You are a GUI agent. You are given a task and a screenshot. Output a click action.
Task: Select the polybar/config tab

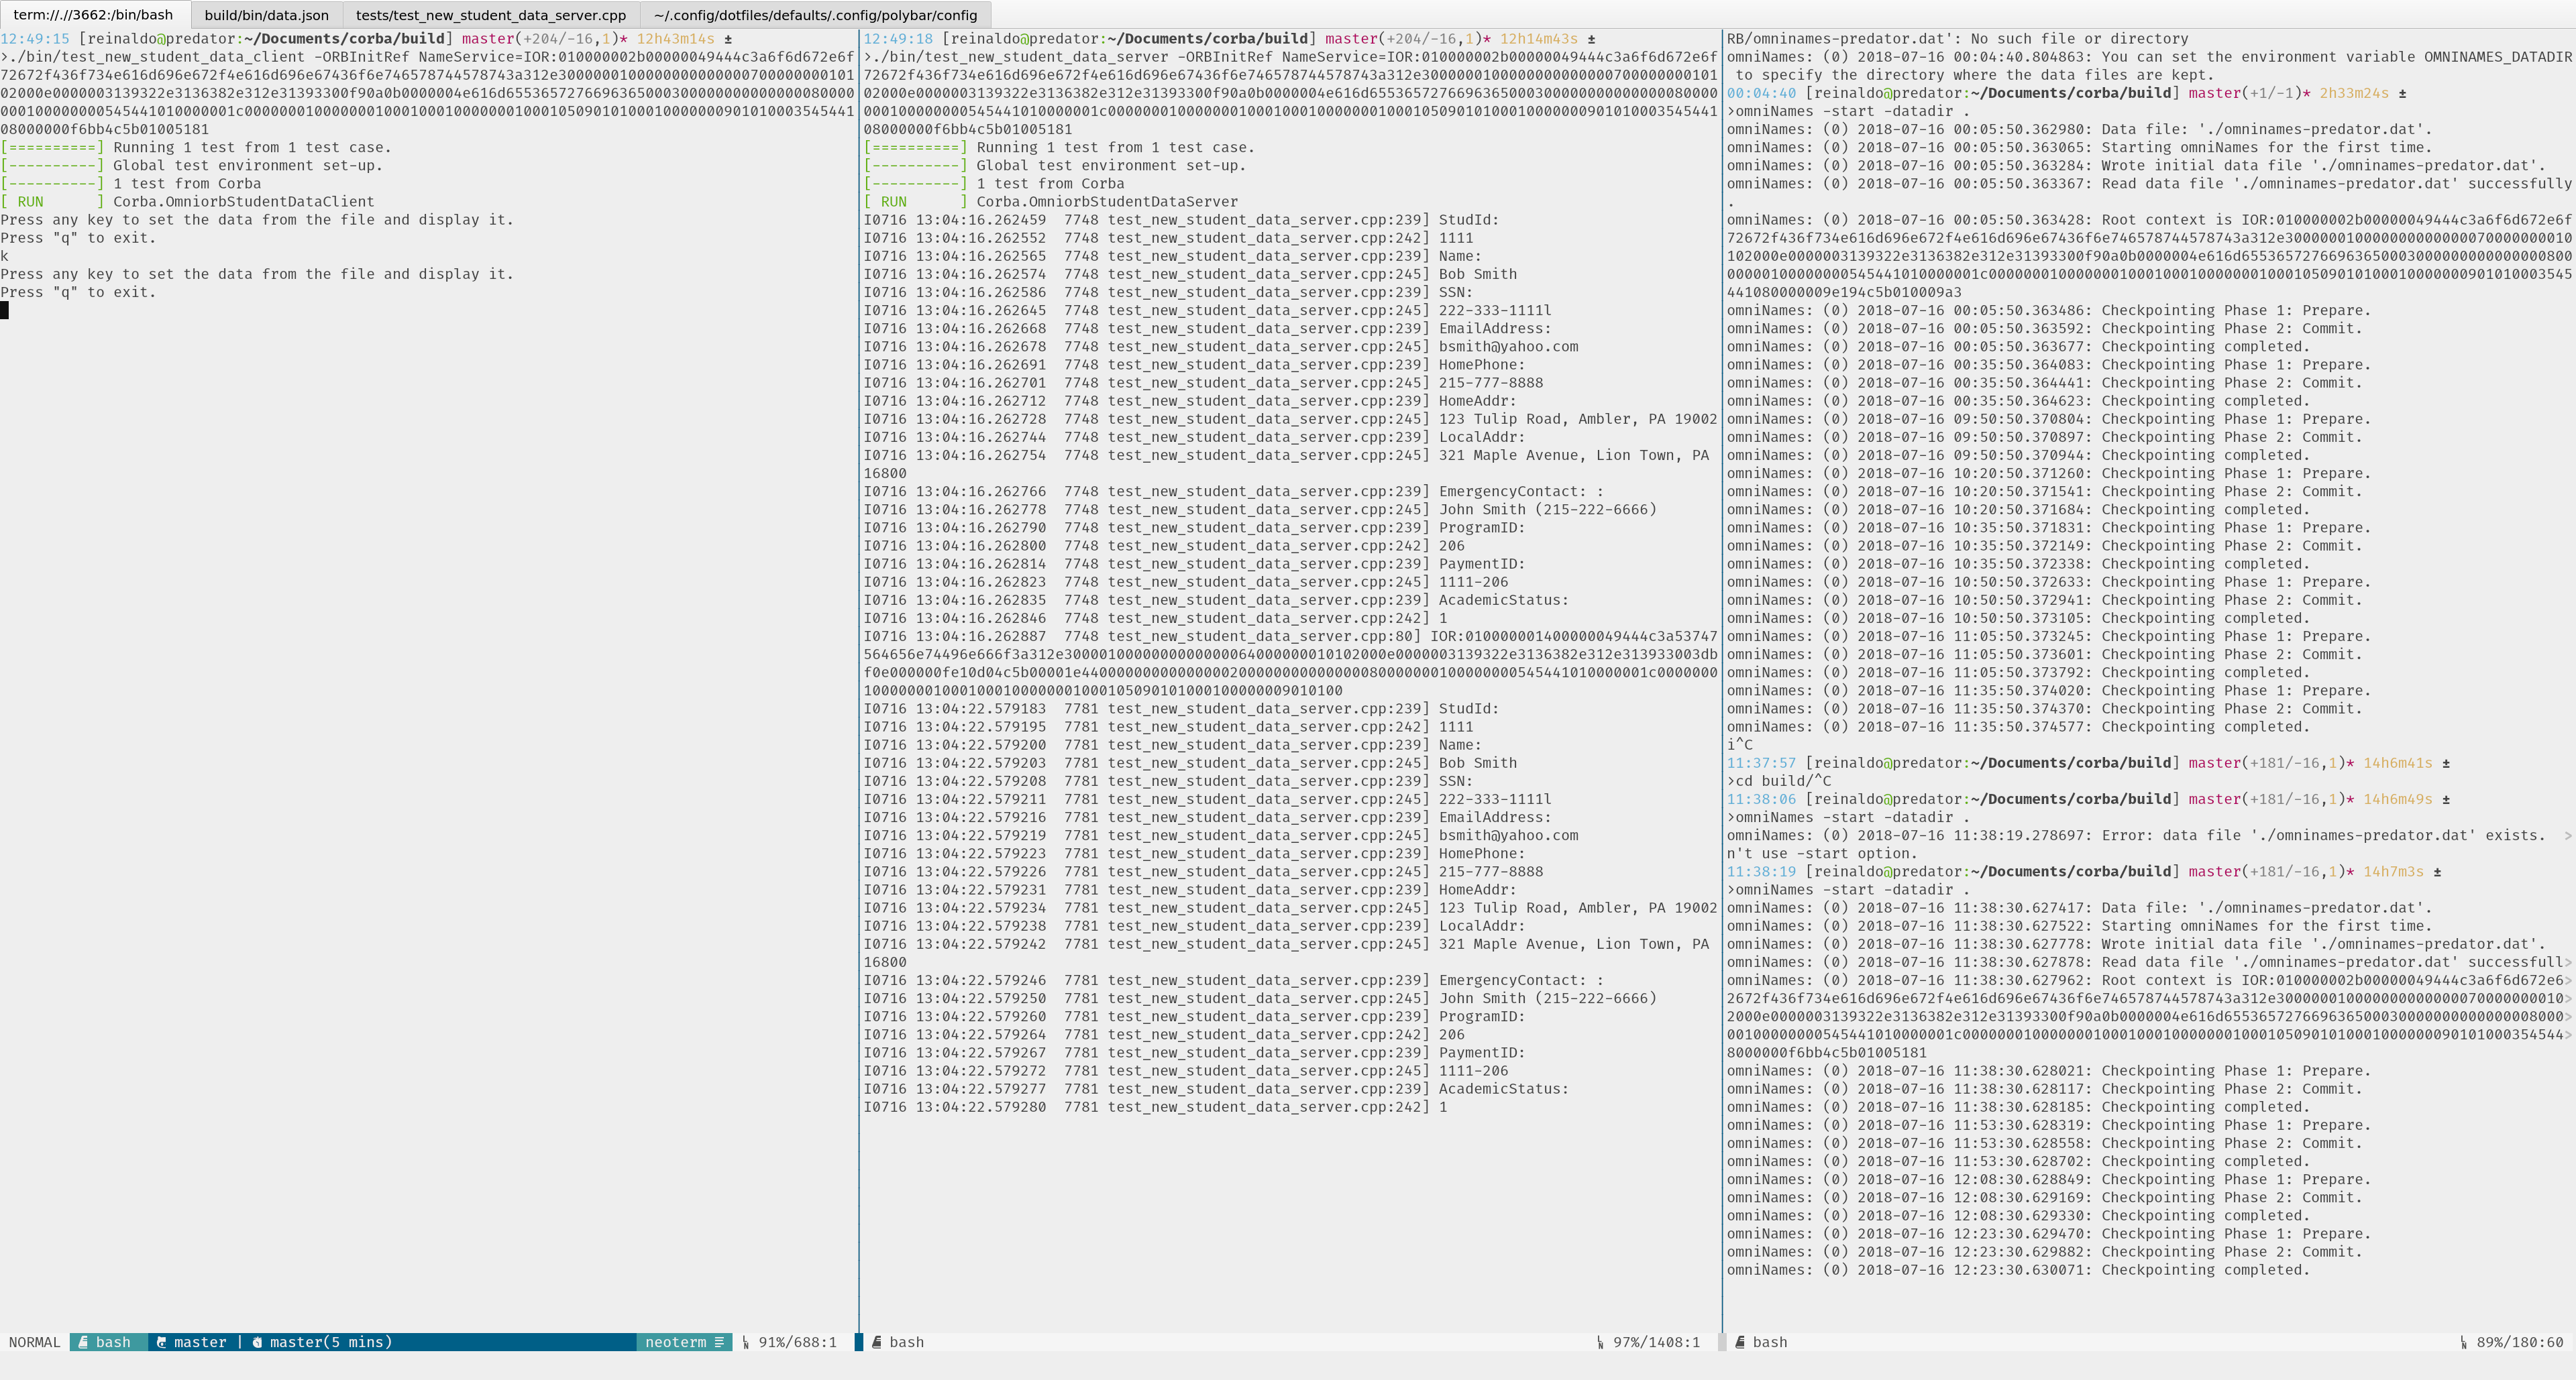click(815, 15)
